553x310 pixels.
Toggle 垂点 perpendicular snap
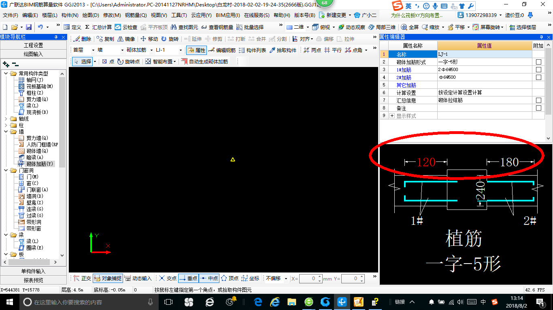188,279
